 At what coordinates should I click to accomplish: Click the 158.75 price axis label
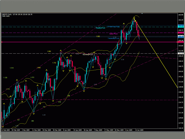tap(181, 30)
